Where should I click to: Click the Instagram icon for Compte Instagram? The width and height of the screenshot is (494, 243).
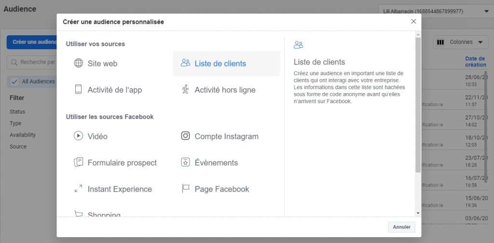pyautogui.click(x=185, y=135)
